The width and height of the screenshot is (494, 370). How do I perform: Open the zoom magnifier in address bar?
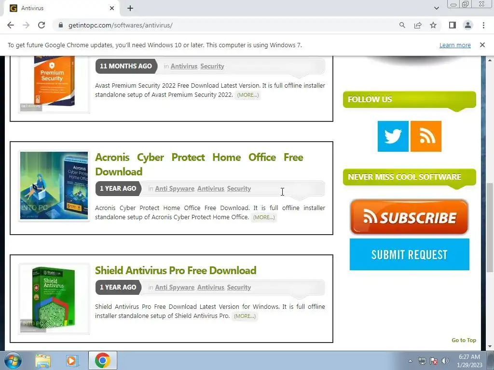[x=402, y=25]
